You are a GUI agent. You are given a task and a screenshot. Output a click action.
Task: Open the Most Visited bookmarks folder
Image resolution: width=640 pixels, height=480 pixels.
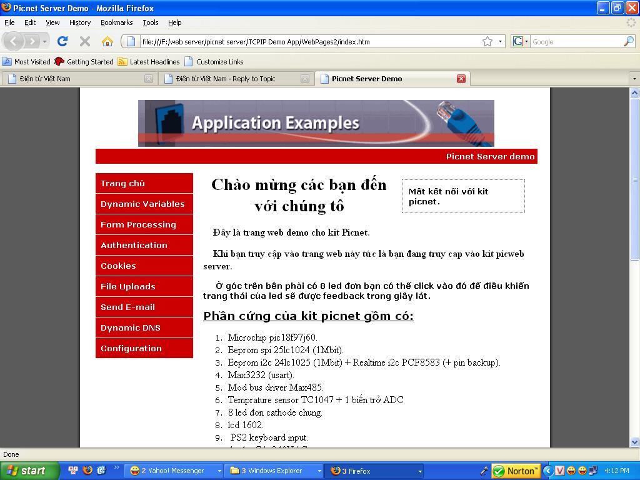click(x=26, y=62)
